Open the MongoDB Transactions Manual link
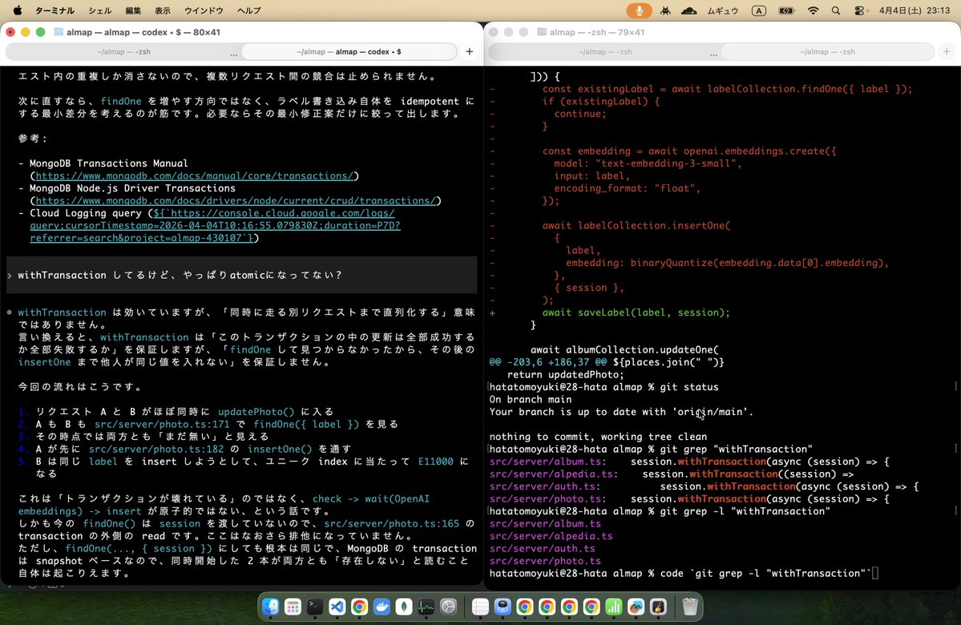The image size is (961, 625). coord(194,175)
